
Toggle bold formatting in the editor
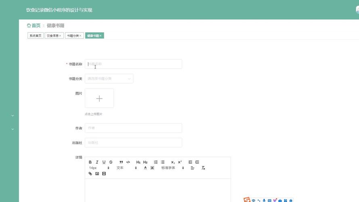[x=90, y=162]
